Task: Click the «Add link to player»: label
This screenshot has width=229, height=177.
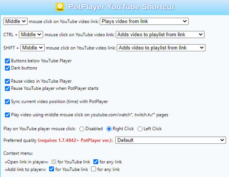Action: pos(26,169)
